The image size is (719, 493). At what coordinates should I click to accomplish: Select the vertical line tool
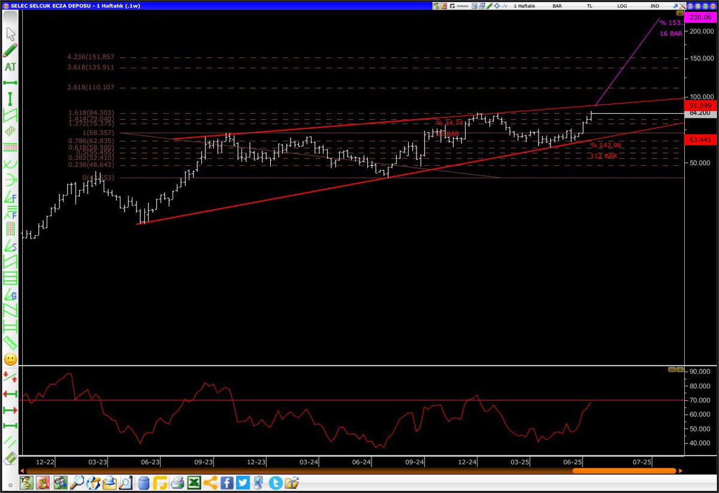pos(10,98)
